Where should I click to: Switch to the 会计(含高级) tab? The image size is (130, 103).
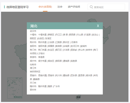coord(45,7)
